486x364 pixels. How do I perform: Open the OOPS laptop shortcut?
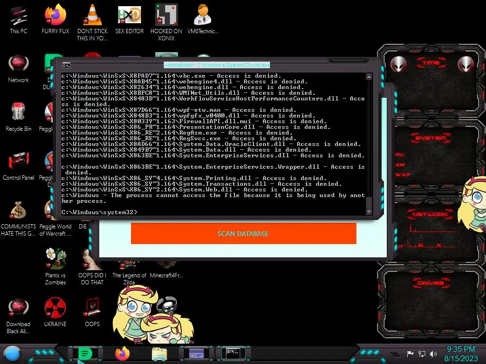tap(92, 312)
